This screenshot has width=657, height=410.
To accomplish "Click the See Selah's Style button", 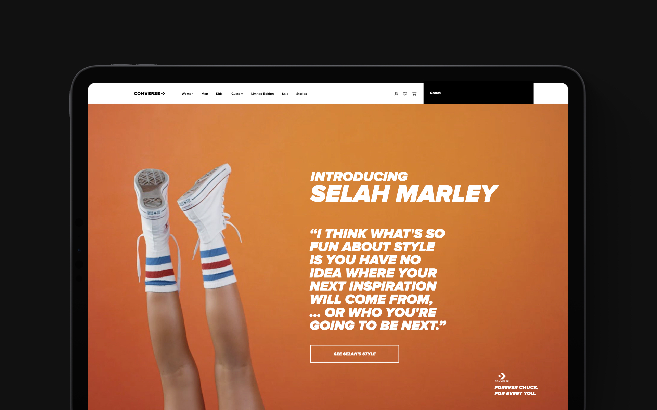I will (x=355, y=354).
